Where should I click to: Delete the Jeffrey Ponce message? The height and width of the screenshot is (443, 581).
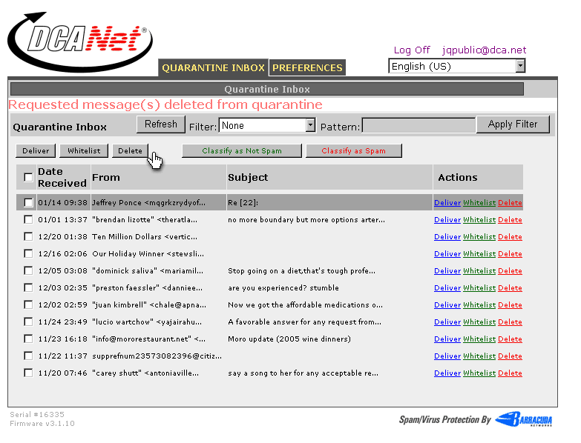coord(510,203)
